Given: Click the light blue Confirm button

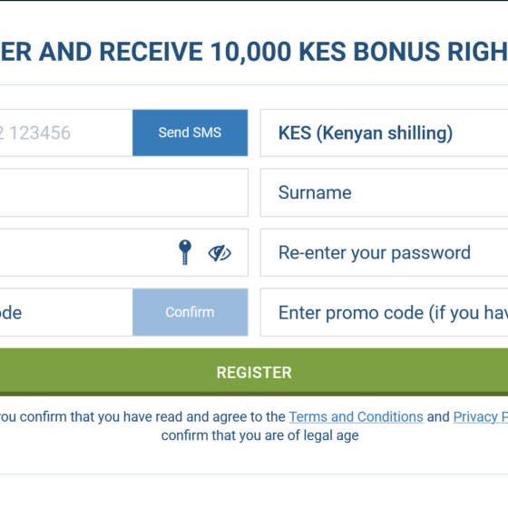Looking at the screenshot, I should tap(190, 312).
